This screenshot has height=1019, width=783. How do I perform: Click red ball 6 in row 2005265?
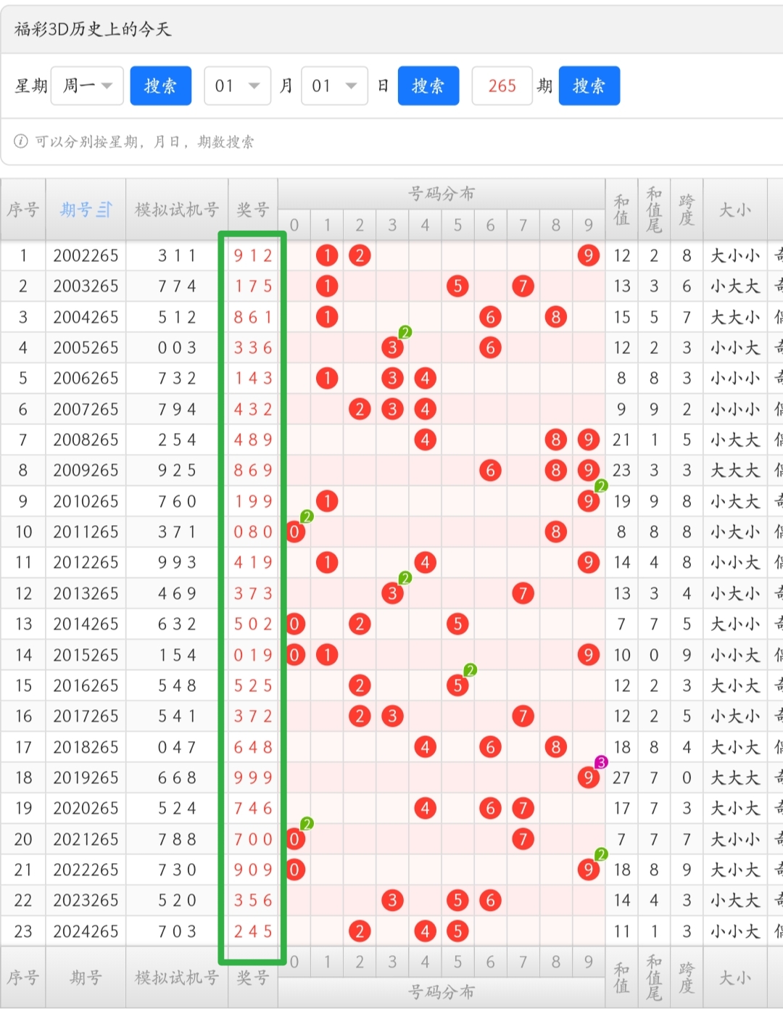pos(490,347)
